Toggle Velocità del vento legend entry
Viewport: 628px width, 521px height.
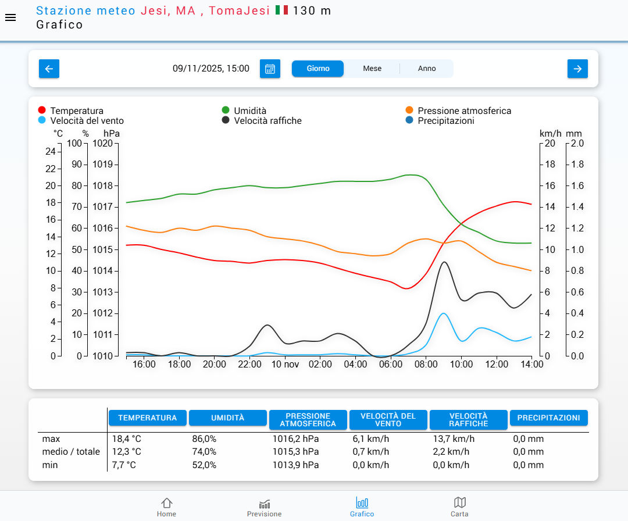(87, 121)
